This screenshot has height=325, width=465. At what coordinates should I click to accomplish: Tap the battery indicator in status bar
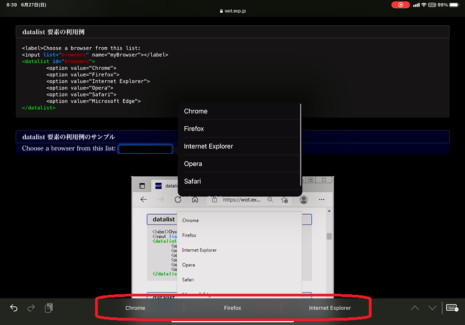click(454, 5)
